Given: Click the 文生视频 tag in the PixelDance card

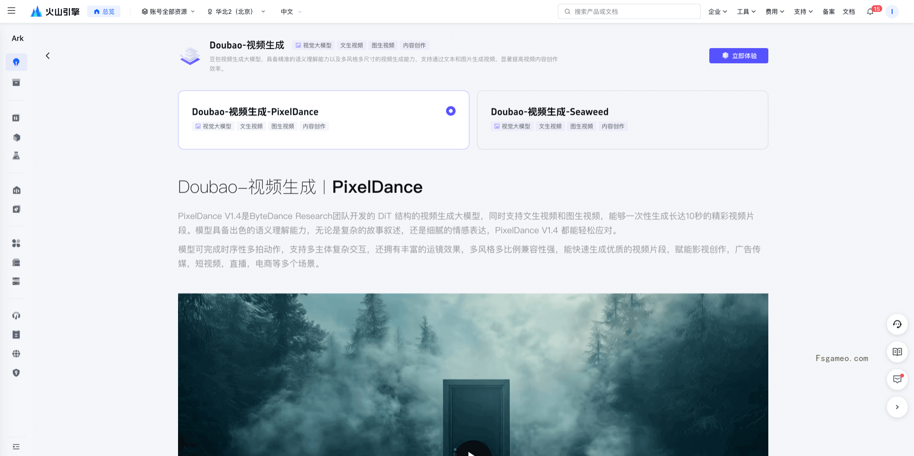Looking at the screenshot, I should pos(251,126).
